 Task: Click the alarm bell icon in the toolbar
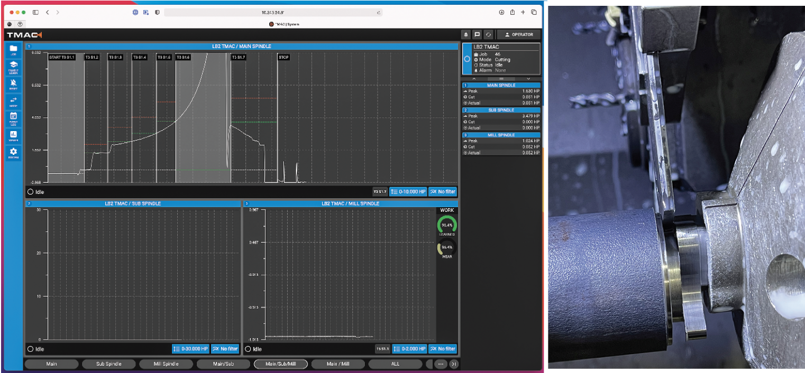(466, 34)
